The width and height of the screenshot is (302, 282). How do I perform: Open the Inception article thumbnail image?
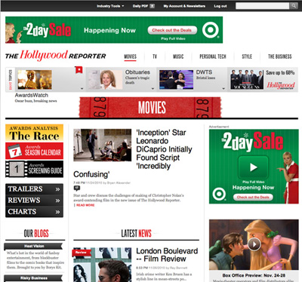(103, 145)
